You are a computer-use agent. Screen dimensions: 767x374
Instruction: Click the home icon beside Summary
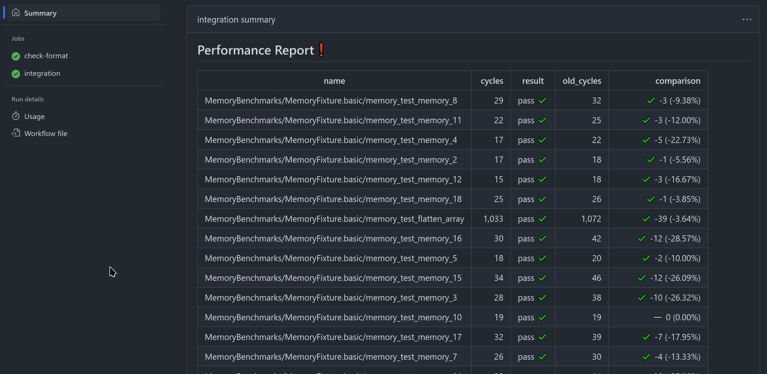pos(16,12)
